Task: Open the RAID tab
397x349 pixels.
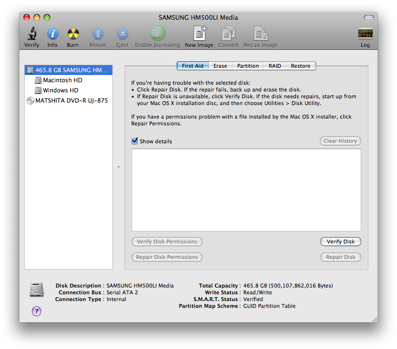Action: coord(275,66)
